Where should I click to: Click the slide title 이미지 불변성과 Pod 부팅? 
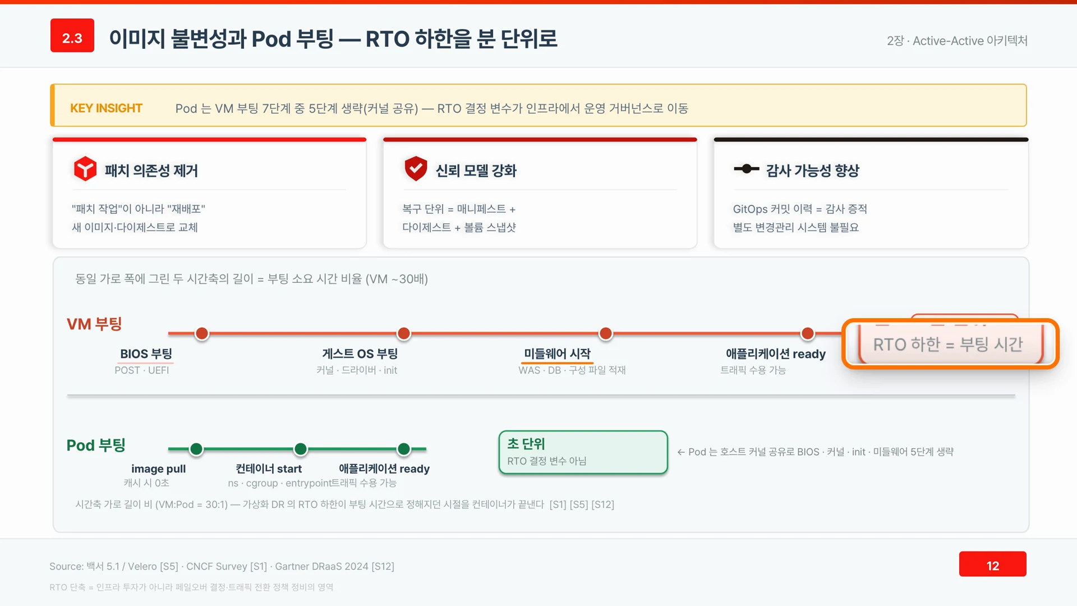point(333,38)
